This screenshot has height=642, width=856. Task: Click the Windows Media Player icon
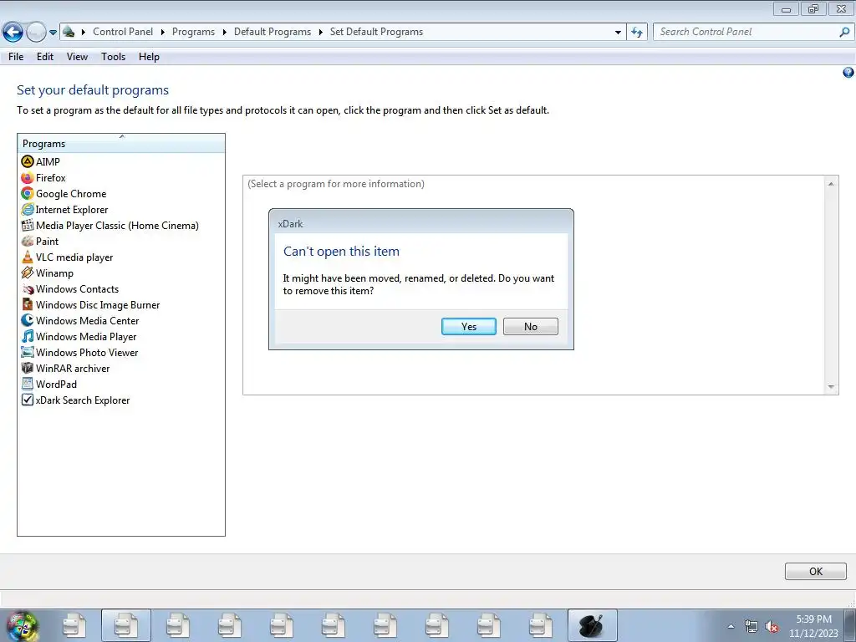coord(28,336)
